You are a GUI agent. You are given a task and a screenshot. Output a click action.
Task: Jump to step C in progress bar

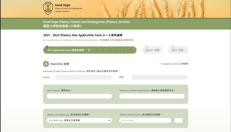[x=103, y=50]
